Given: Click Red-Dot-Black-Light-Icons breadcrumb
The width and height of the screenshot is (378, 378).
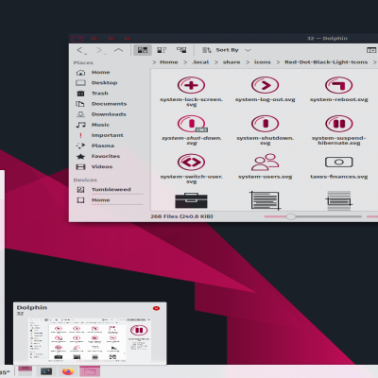Looking at the screenshot, I should click(326, 62).
